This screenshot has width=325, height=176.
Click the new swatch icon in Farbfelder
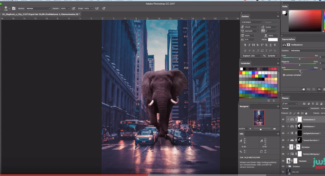pyautogui.click(x=268, y=100)
